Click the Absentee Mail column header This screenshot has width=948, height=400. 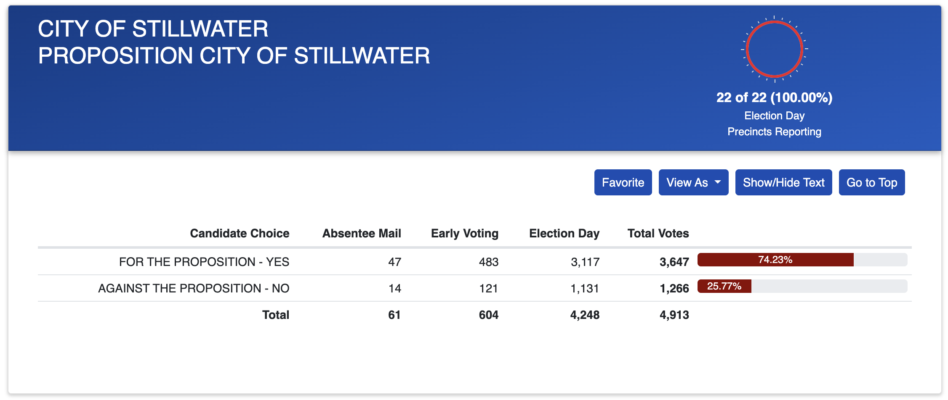(x=362, y=233)
